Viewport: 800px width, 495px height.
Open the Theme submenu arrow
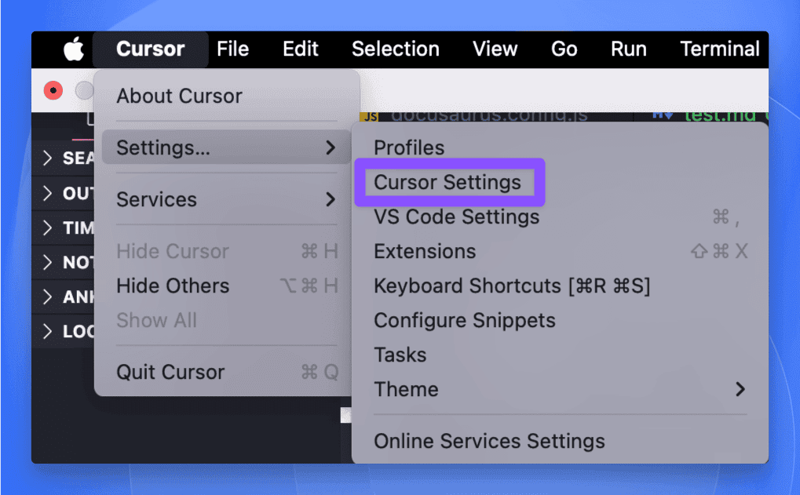(x=740, y=389)
